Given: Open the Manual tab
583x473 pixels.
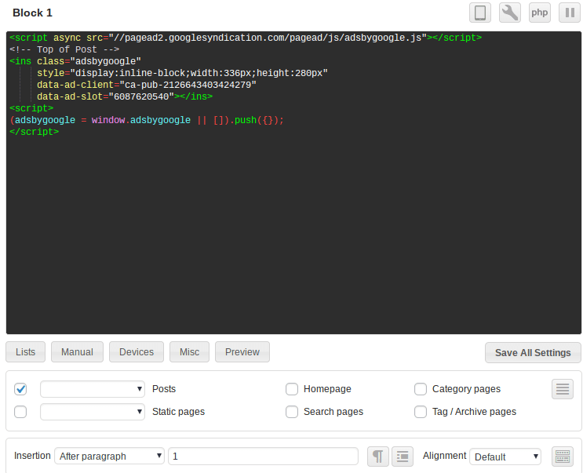Looking at the screenshot, I should [77, 352].
